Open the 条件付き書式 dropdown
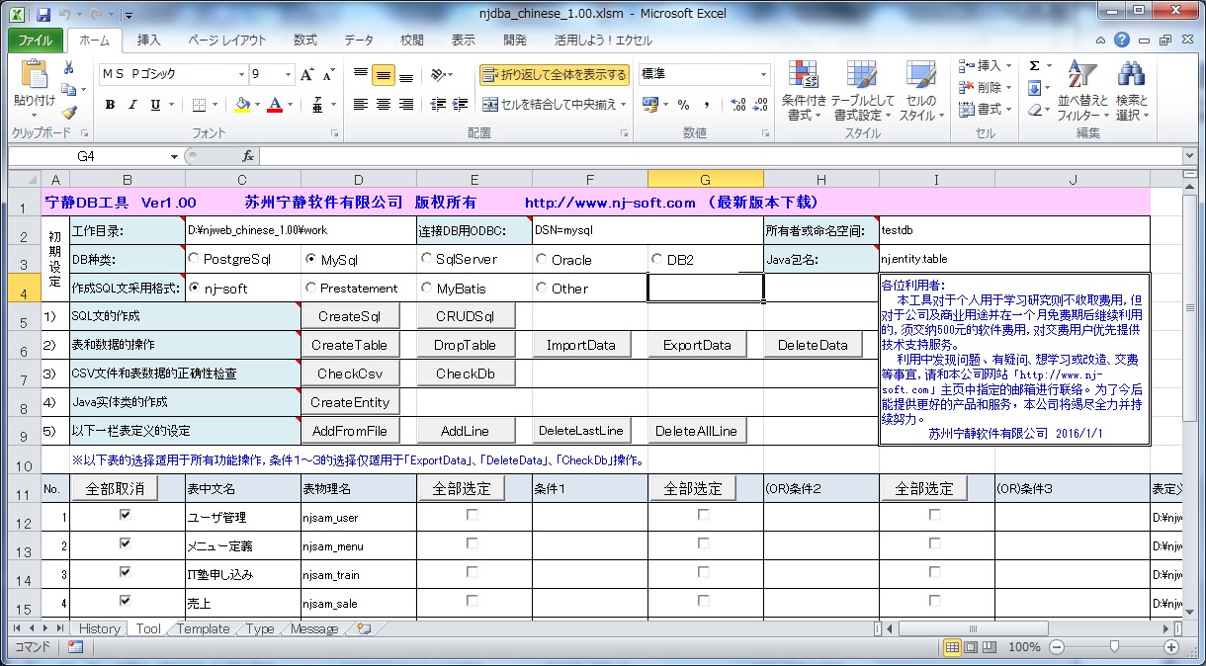Screen dimensions: 1206x666 pos(804,90)
